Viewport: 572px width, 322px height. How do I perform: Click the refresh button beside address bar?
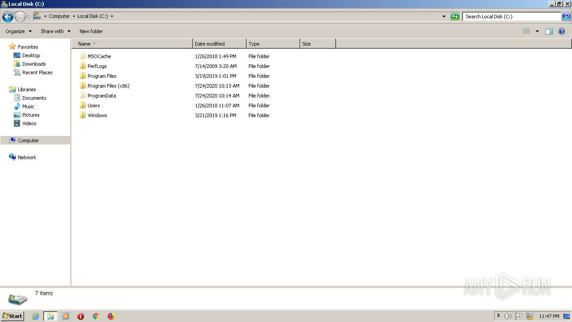(455, 17)
